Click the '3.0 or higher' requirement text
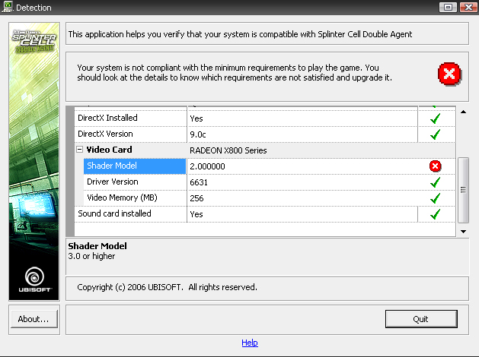 (x=91, y=256)
